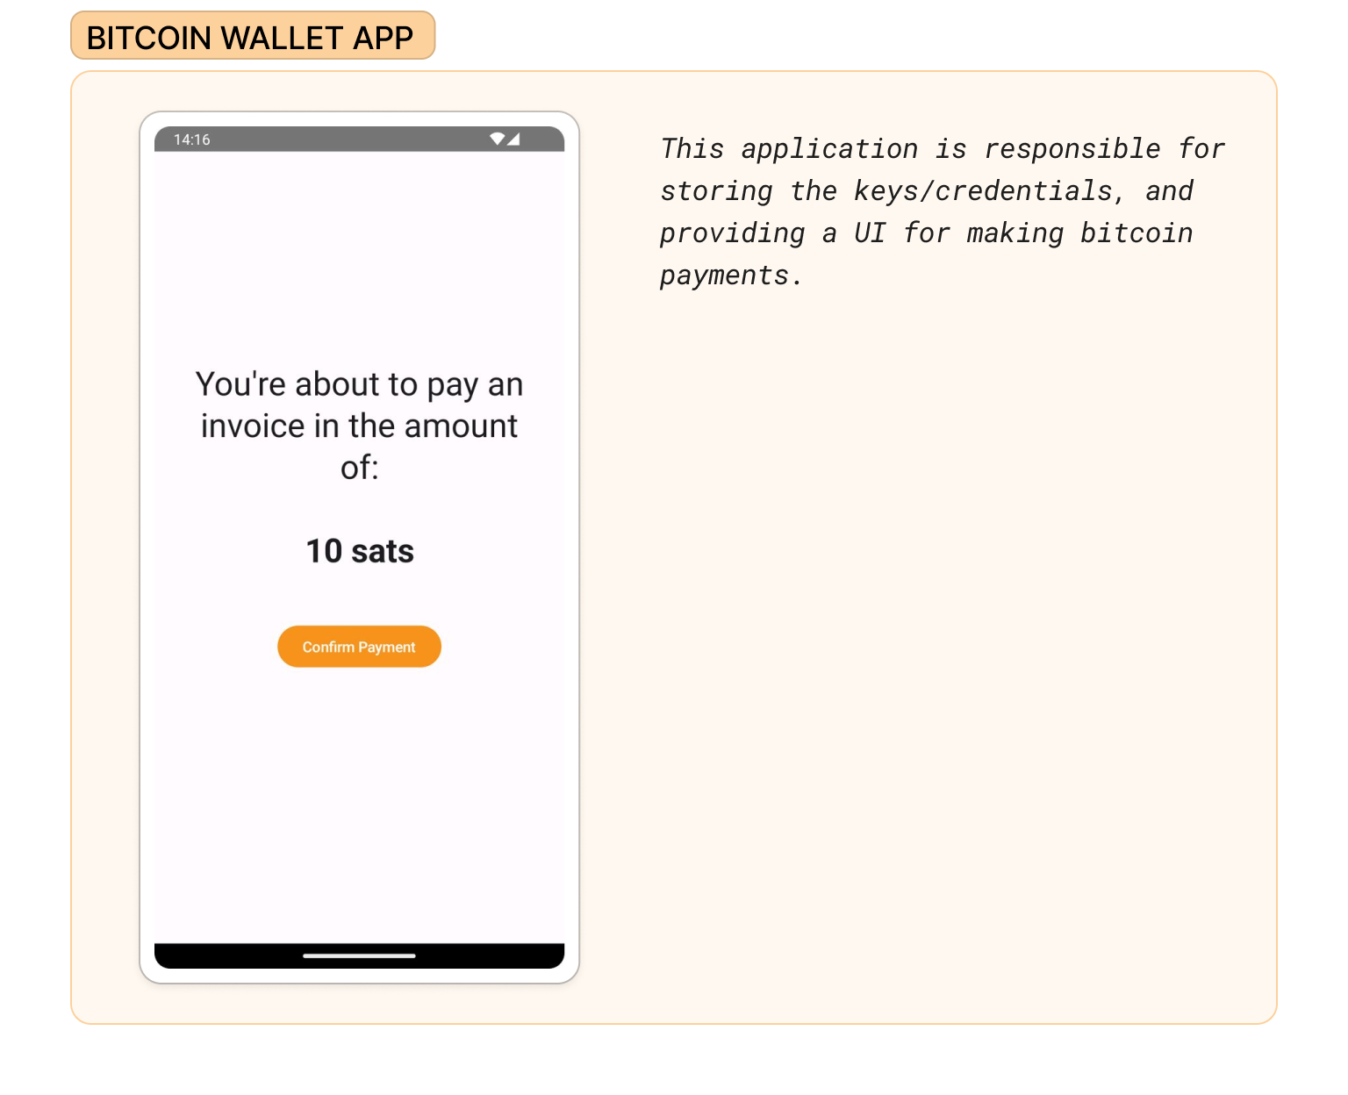Click the word "amount" in the heading
This screenshot has height=1095, width=1348.
click(461, 426)
